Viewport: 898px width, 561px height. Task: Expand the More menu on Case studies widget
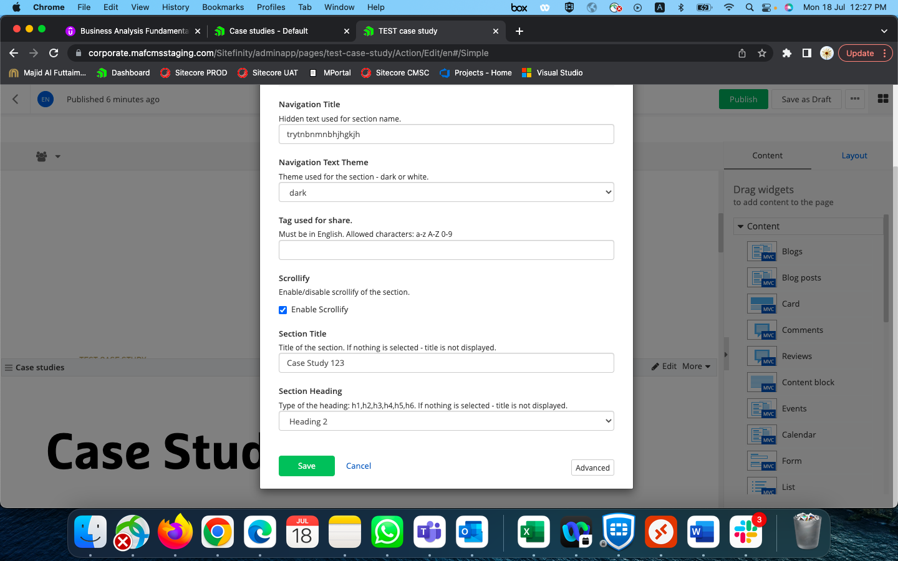click(x=696, y=367)
